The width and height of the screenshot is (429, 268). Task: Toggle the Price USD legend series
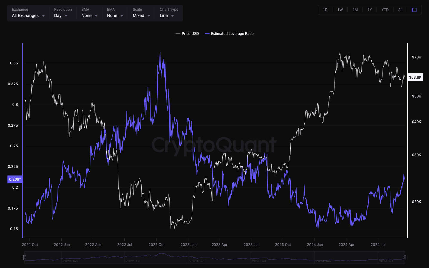[187, 34]
